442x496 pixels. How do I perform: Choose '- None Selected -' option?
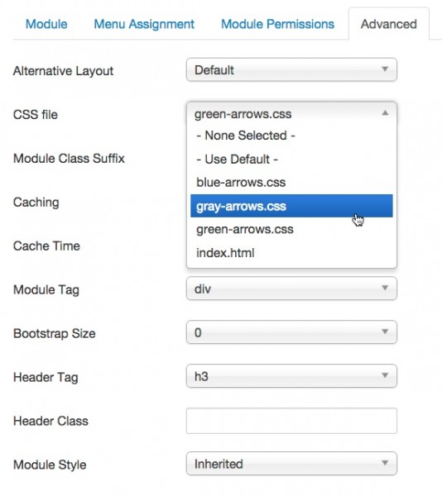click(291, 136)
